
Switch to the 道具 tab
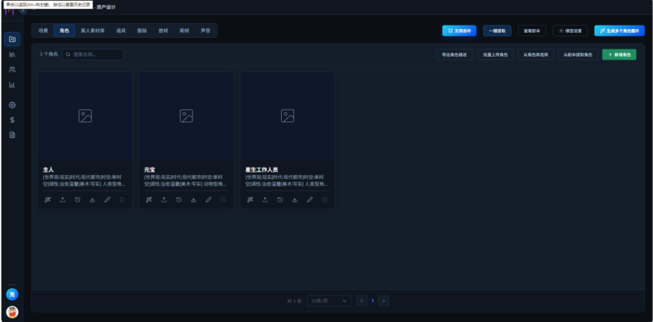click(121, 31)
